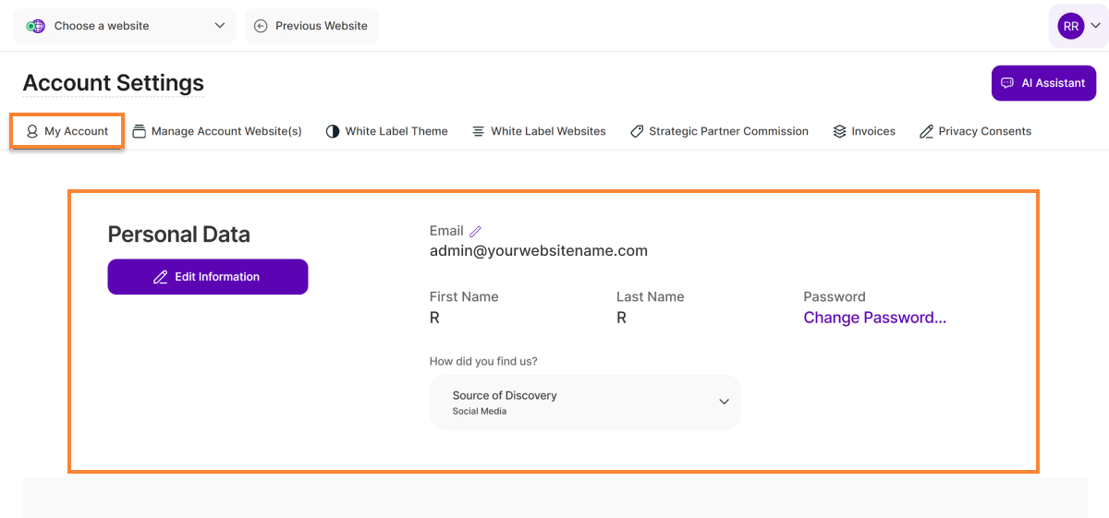Viewport: 1109px width, 518px height.
Task: Click the tag icon for Strategic Partner Commission
Action: 637,132
